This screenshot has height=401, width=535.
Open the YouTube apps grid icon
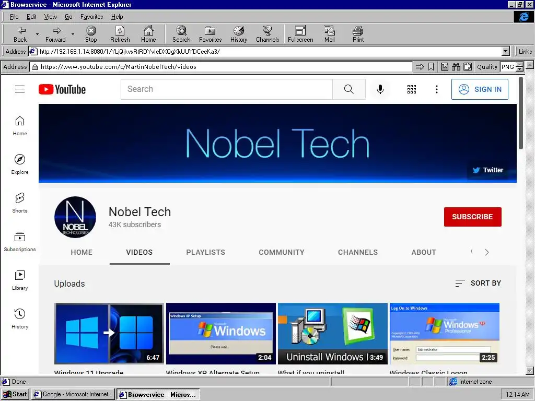click(x=412, y=89)
